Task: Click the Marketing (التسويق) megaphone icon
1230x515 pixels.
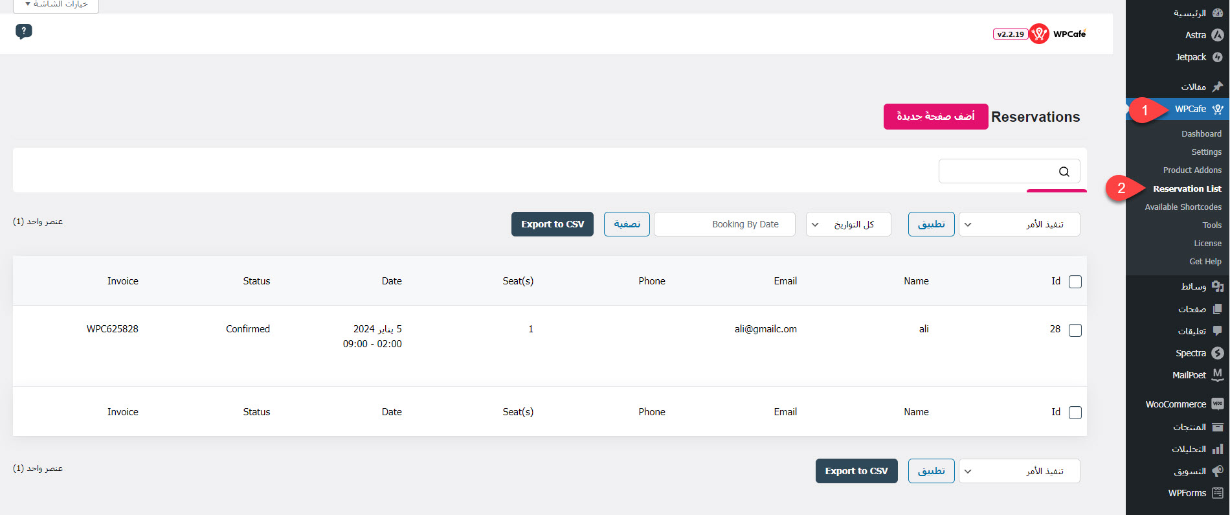Action: click(1217, 471)
